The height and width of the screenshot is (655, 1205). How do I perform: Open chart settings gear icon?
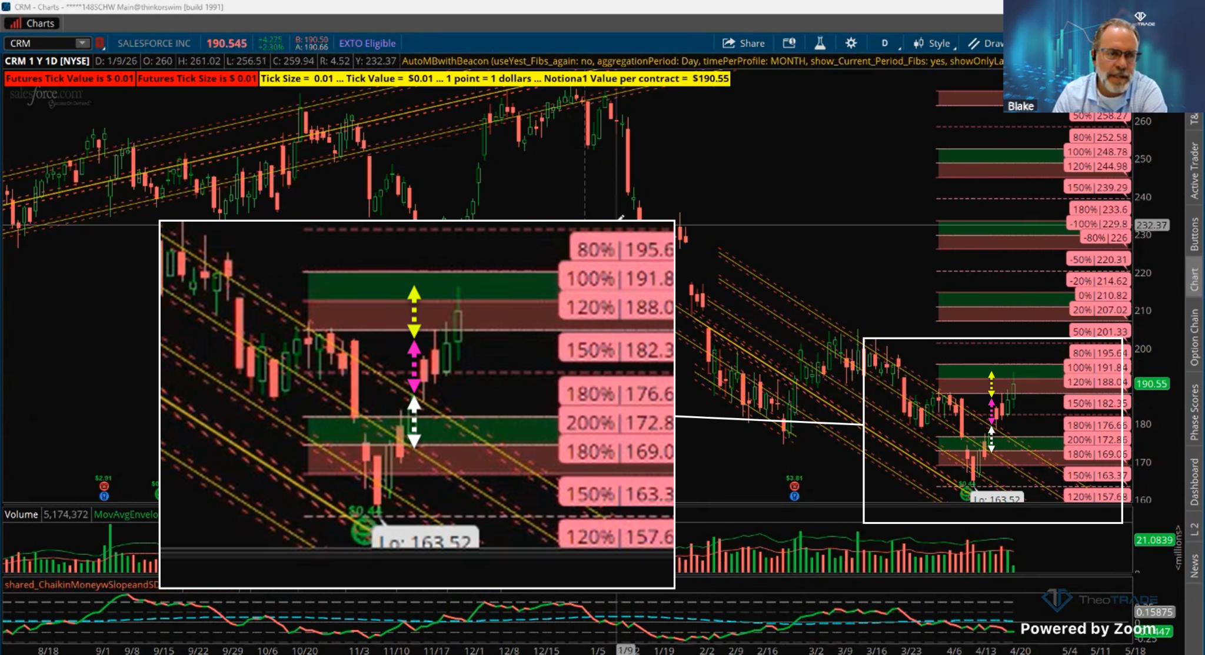pyautogui.click(x=851, y=43)
